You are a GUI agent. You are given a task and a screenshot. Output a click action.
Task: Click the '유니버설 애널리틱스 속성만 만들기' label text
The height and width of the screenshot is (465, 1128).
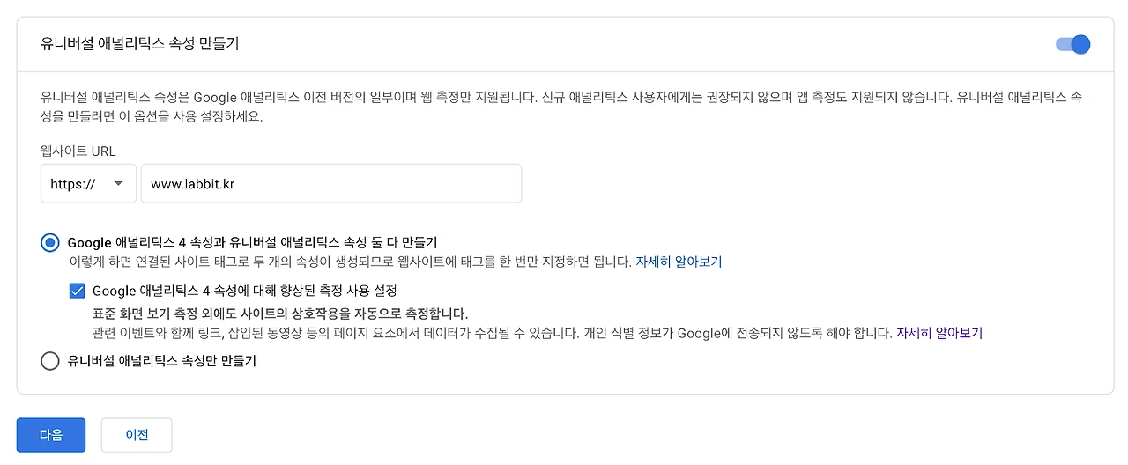(x=161, y=360)
